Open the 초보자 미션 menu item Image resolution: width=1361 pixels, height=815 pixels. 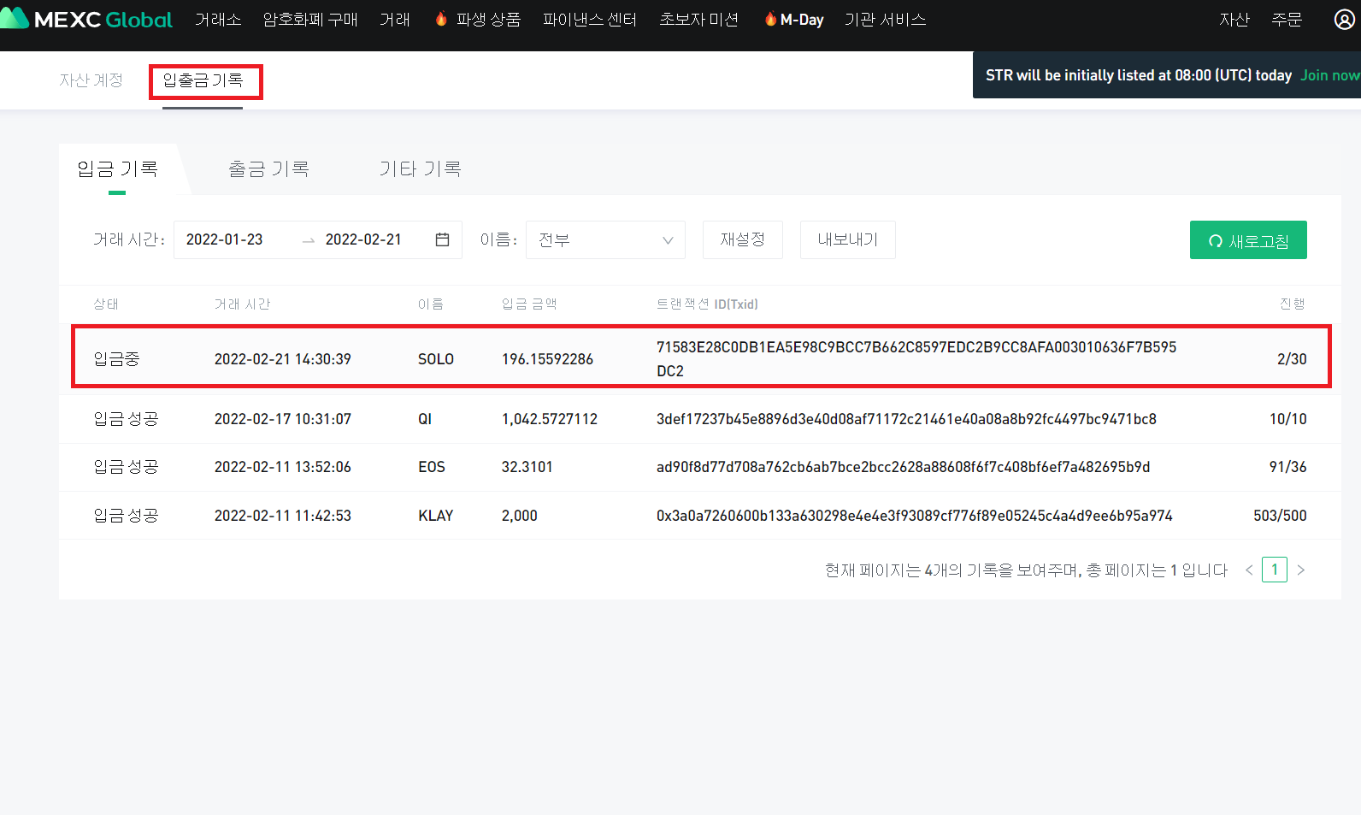(x=698, y=19)
